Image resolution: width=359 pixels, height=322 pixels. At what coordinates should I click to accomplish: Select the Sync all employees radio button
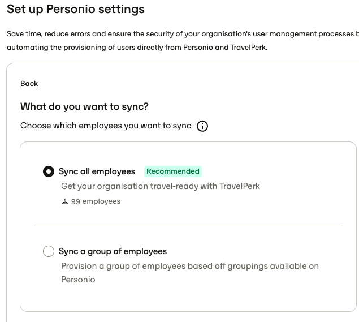coord(49,171)
